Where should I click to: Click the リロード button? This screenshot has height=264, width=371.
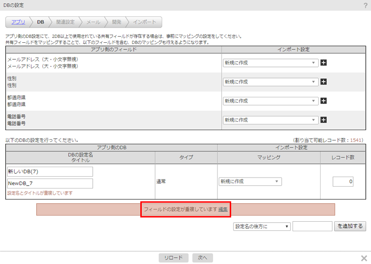[174, 258]
